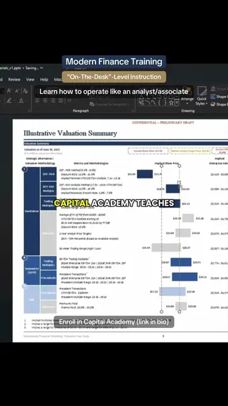This screenshot has height=406, width=228.
Task: Select the Standalone category block
Action: (x=32, y=211)
